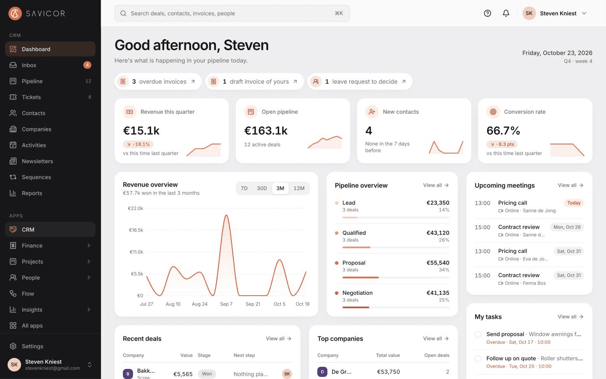Mark Follow up on quote task complete

coord(478,359)
